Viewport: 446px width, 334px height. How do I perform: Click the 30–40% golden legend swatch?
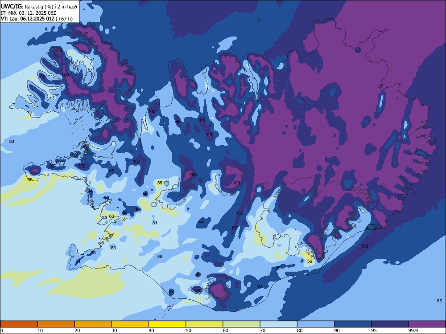coord(130,324)
